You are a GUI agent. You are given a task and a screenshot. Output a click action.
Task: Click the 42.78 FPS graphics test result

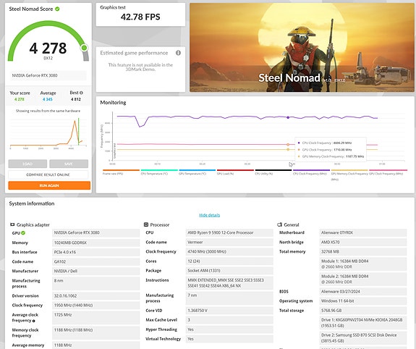tap(140, 17)
